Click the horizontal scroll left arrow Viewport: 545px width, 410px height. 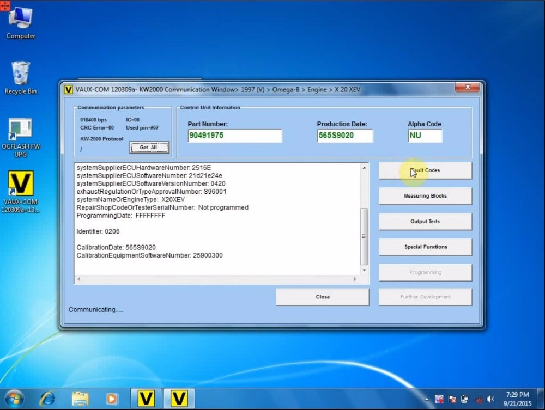(79, 279)
